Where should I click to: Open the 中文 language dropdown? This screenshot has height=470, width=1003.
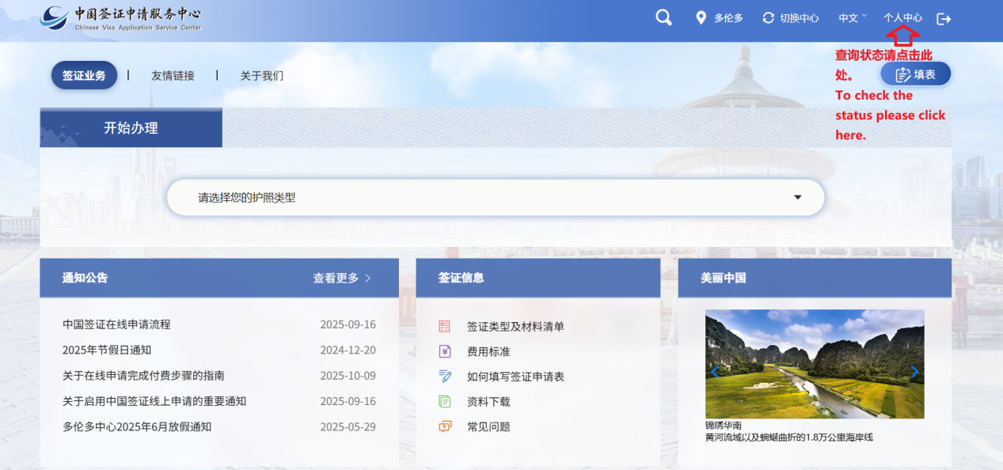point(853,17)
